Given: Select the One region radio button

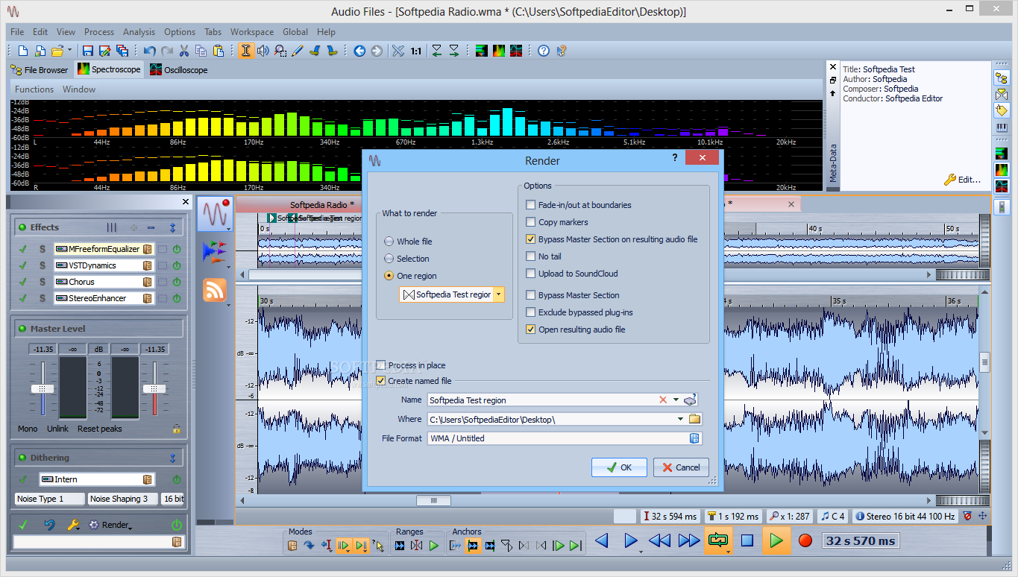Looking at the screenshot, I should point(389,276).
